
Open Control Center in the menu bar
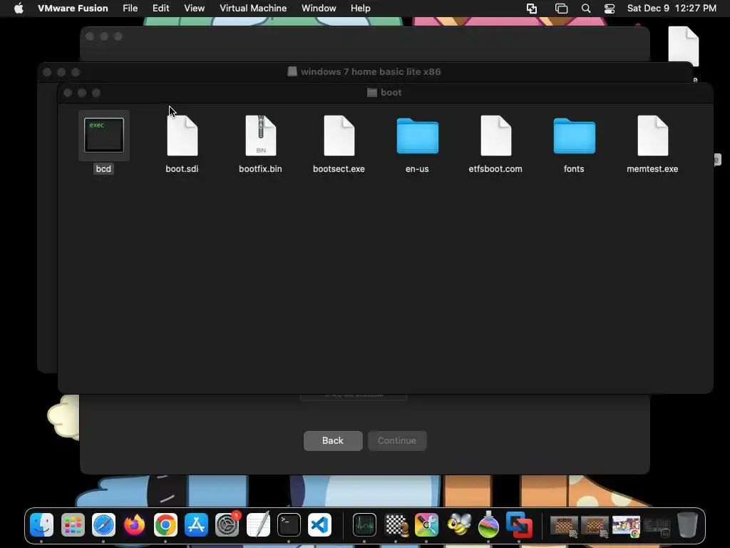[610, 9]
